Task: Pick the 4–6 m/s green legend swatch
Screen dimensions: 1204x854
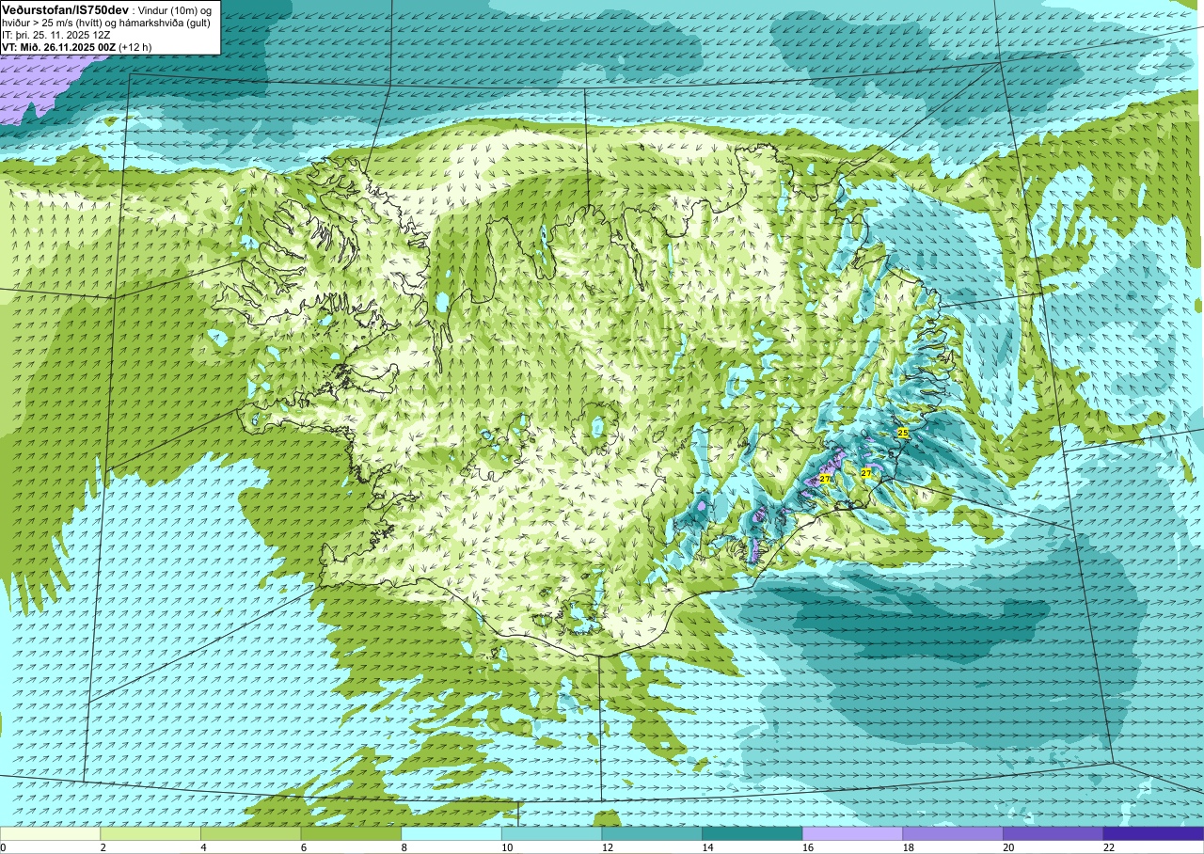Action: 250,833
